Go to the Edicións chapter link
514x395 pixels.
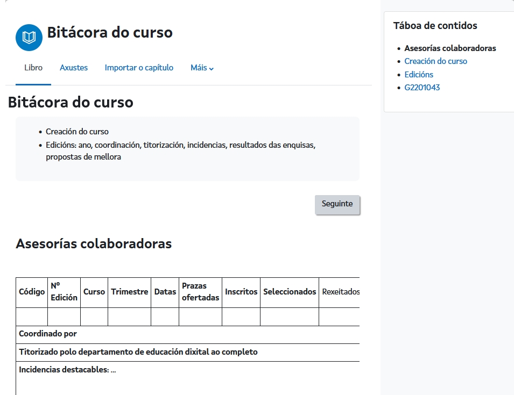(x=419, y=75)
